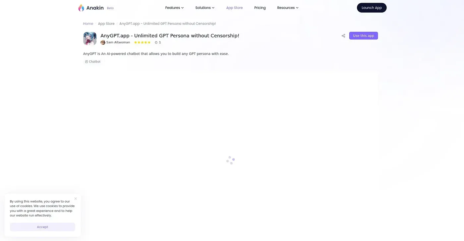464x241 pixels.
Task: Click Sam Altwoman's small profile avatar
Action: pos(103,42)
